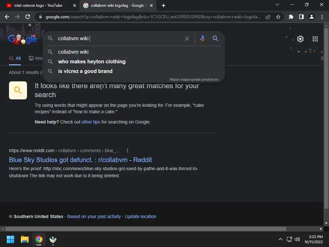The image size is (329, 247).
Task: Choose 'is vicrez a good brand' suggestion
Action: pos(134,71)
